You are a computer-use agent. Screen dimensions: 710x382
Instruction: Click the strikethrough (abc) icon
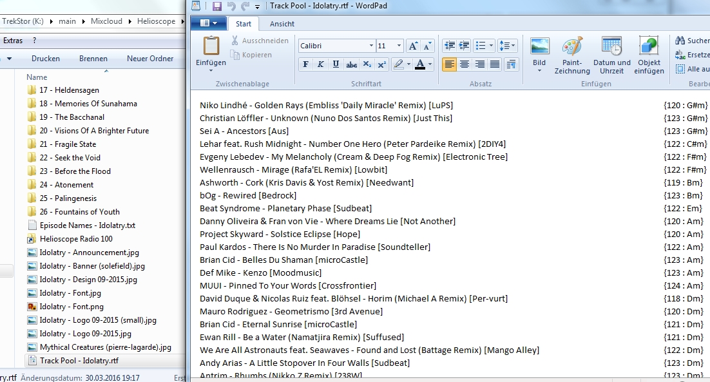tap(351, 64)
